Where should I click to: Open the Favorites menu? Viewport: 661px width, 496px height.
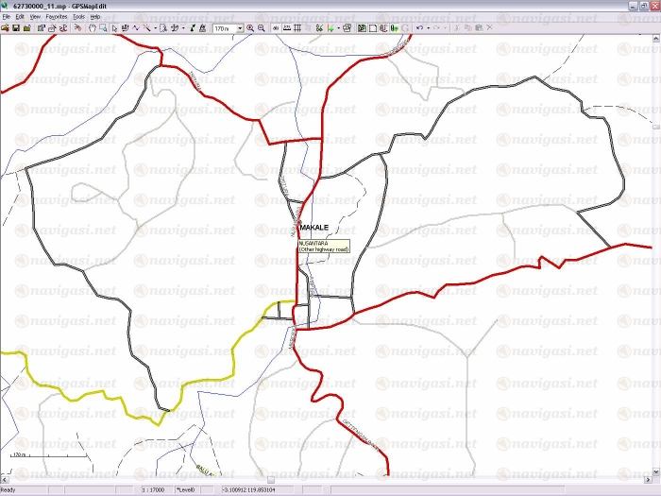point(57,17)
